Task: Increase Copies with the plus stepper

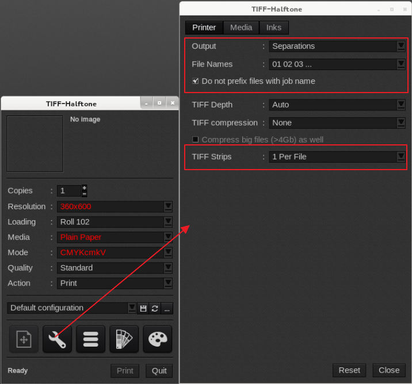Action: click(85, 188)
